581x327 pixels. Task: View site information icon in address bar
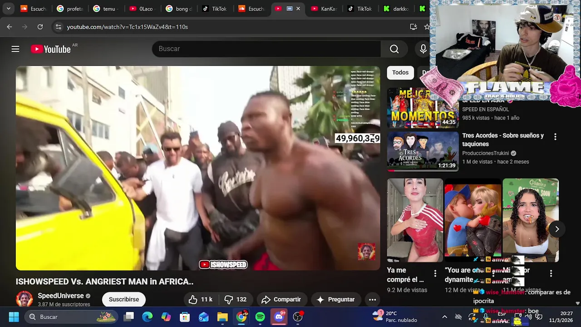coord(58,27)
